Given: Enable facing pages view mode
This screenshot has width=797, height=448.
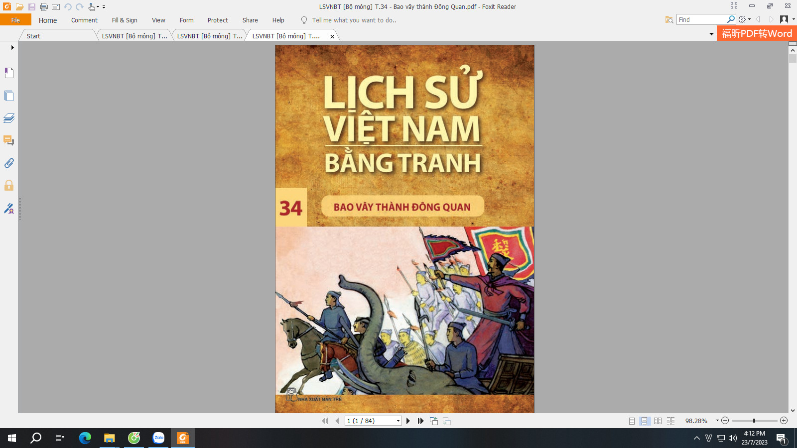Looking at the screenshot, I should click(x=658, y=421).
